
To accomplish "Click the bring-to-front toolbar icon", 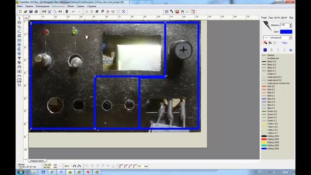I will (x=97, y=12).
